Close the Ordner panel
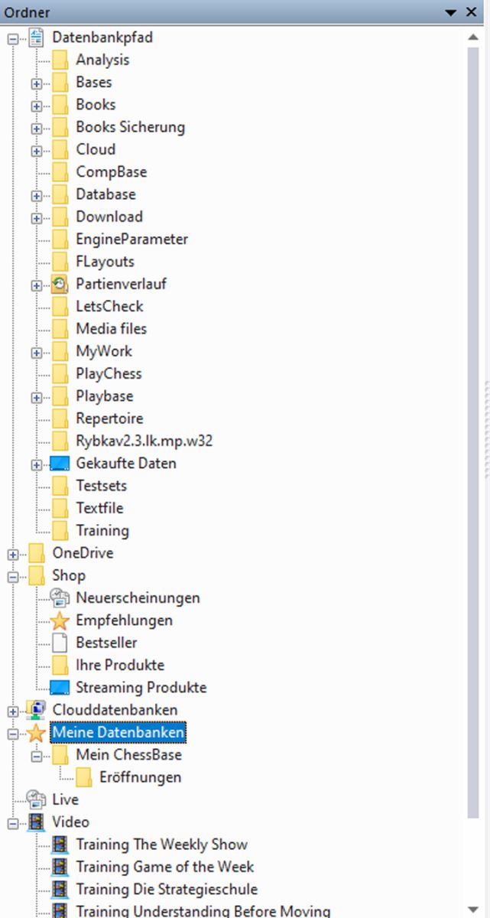Screen dimensions: 490x918 472,11
